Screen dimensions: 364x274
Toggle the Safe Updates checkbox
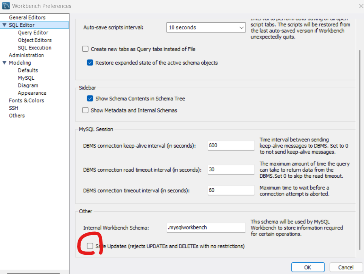pyautogui.click(x=90, y=246)
